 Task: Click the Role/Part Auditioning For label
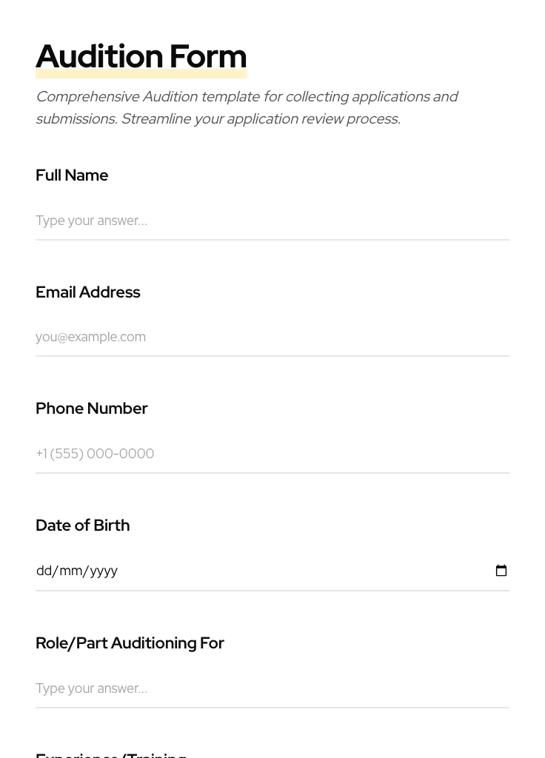pyautogui.click(x=130, y=643)
